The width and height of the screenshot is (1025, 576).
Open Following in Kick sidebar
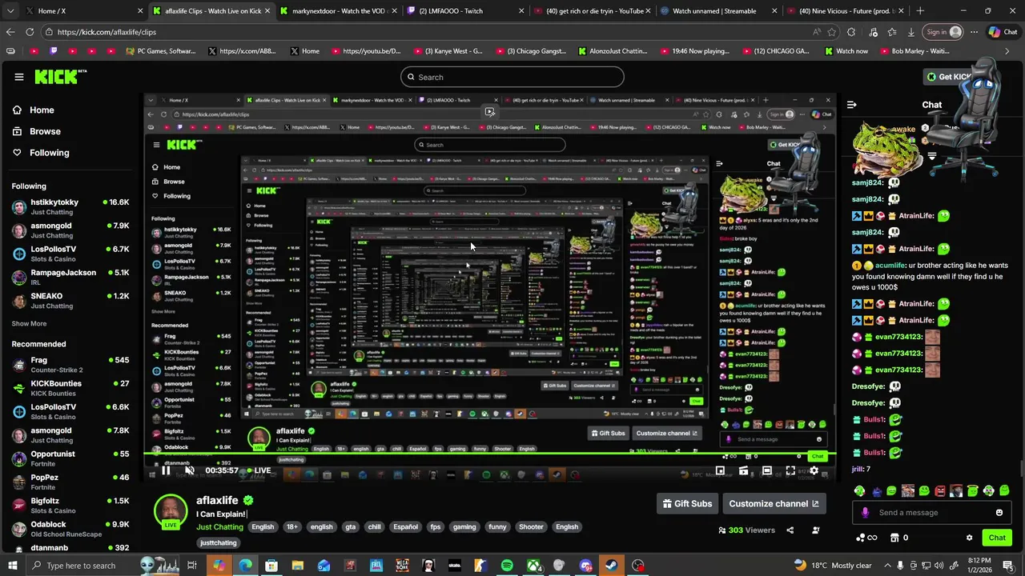[x=49, y=153]
